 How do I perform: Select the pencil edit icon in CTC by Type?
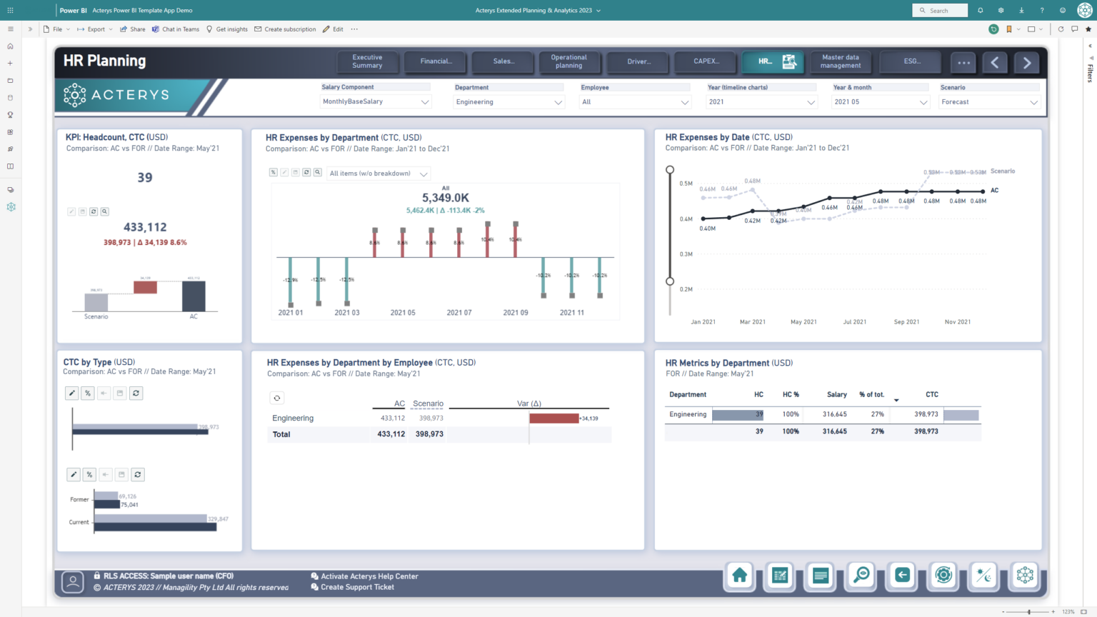coord(71,393)
